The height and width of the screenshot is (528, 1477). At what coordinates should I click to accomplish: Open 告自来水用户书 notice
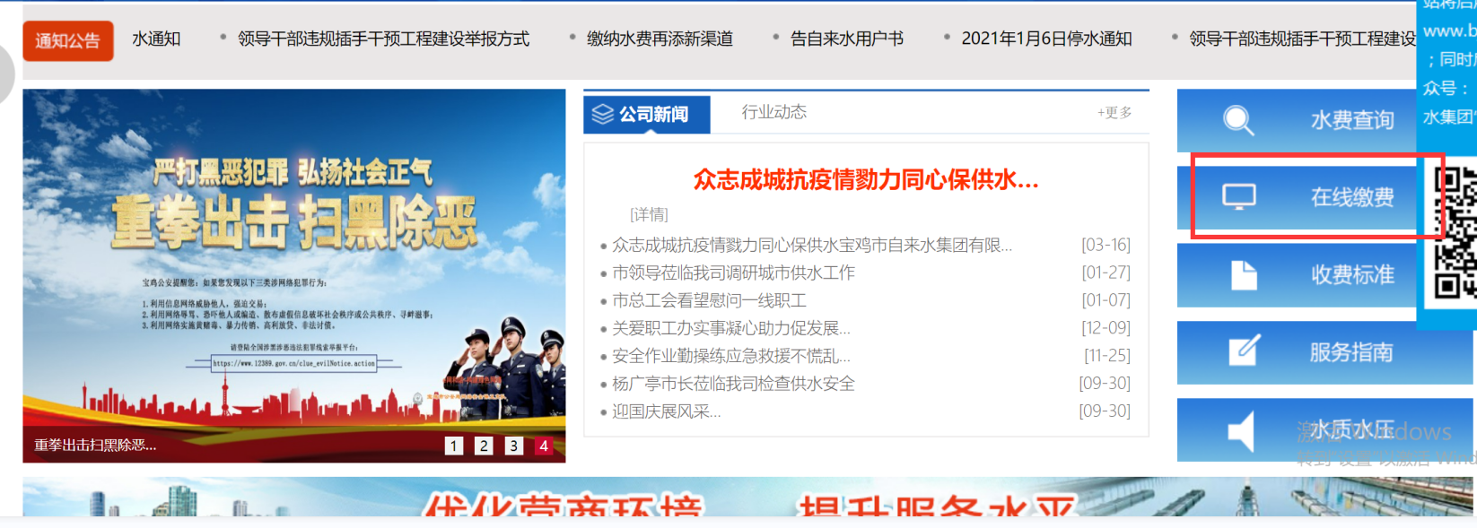click(847, 39)
